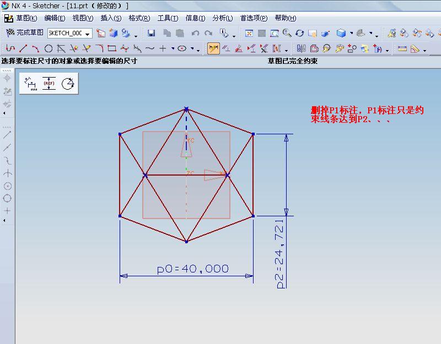
Task: Click Show/Remove Constraints icon
Action: (x=264, y=48)
